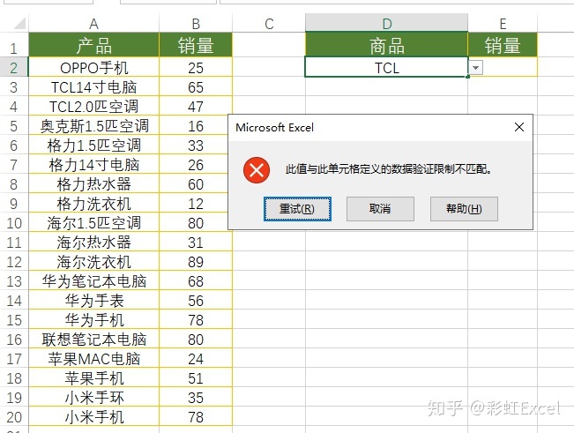574x433 pixels.
Task: Select the 华为手机 cell
Action: tap(93, 320)
